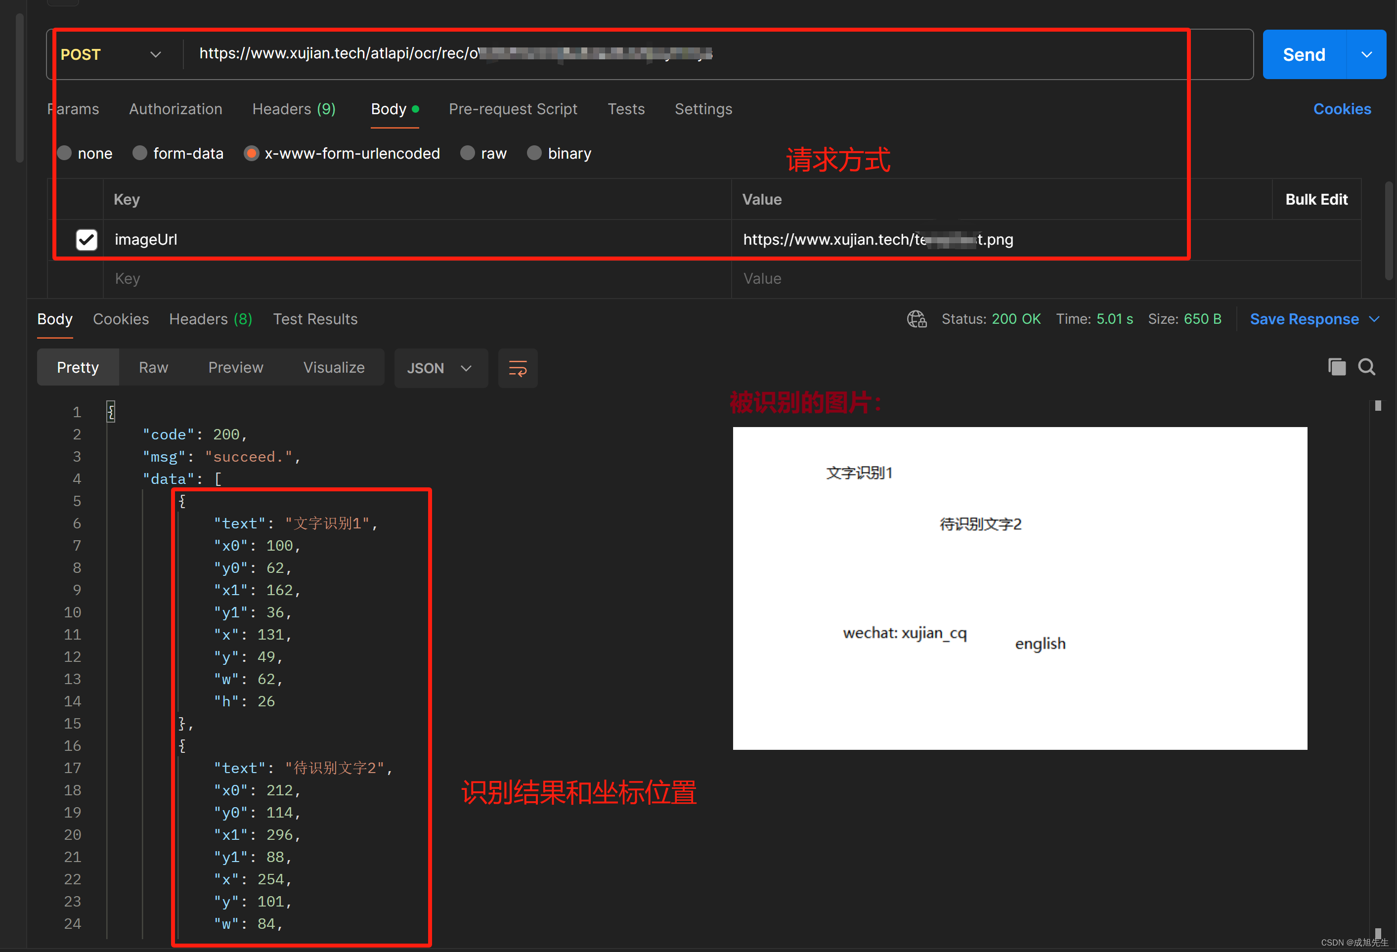Screen dimensions: 1397x952
Task: Collapse the JSON root brace on line 1
Action: (x=111, y=412)
